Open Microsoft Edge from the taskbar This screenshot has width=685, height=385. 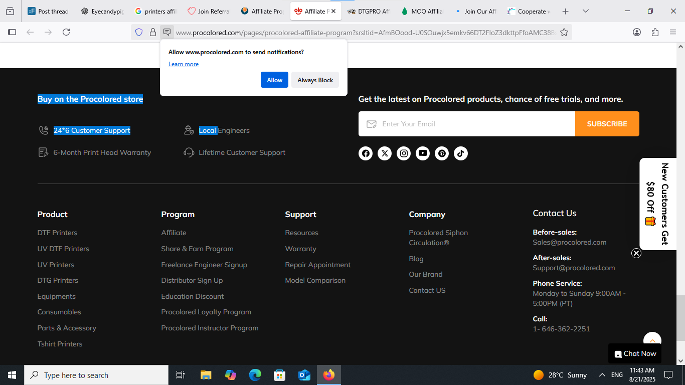pos(255,375)
